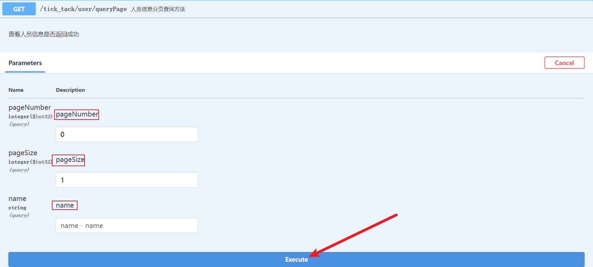Click the name description text

click(65, 205)
